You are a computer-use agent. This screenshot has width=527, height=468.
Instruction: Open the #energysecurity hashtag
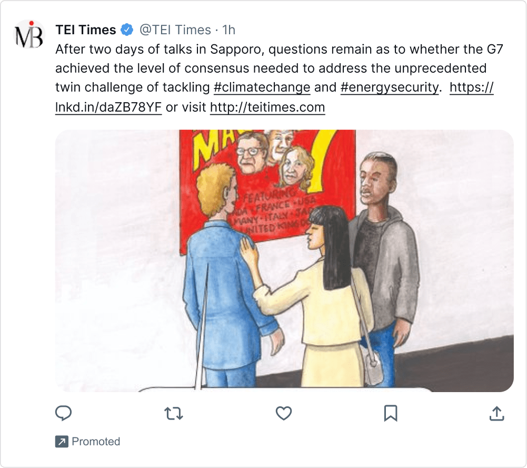click(390, 87)
